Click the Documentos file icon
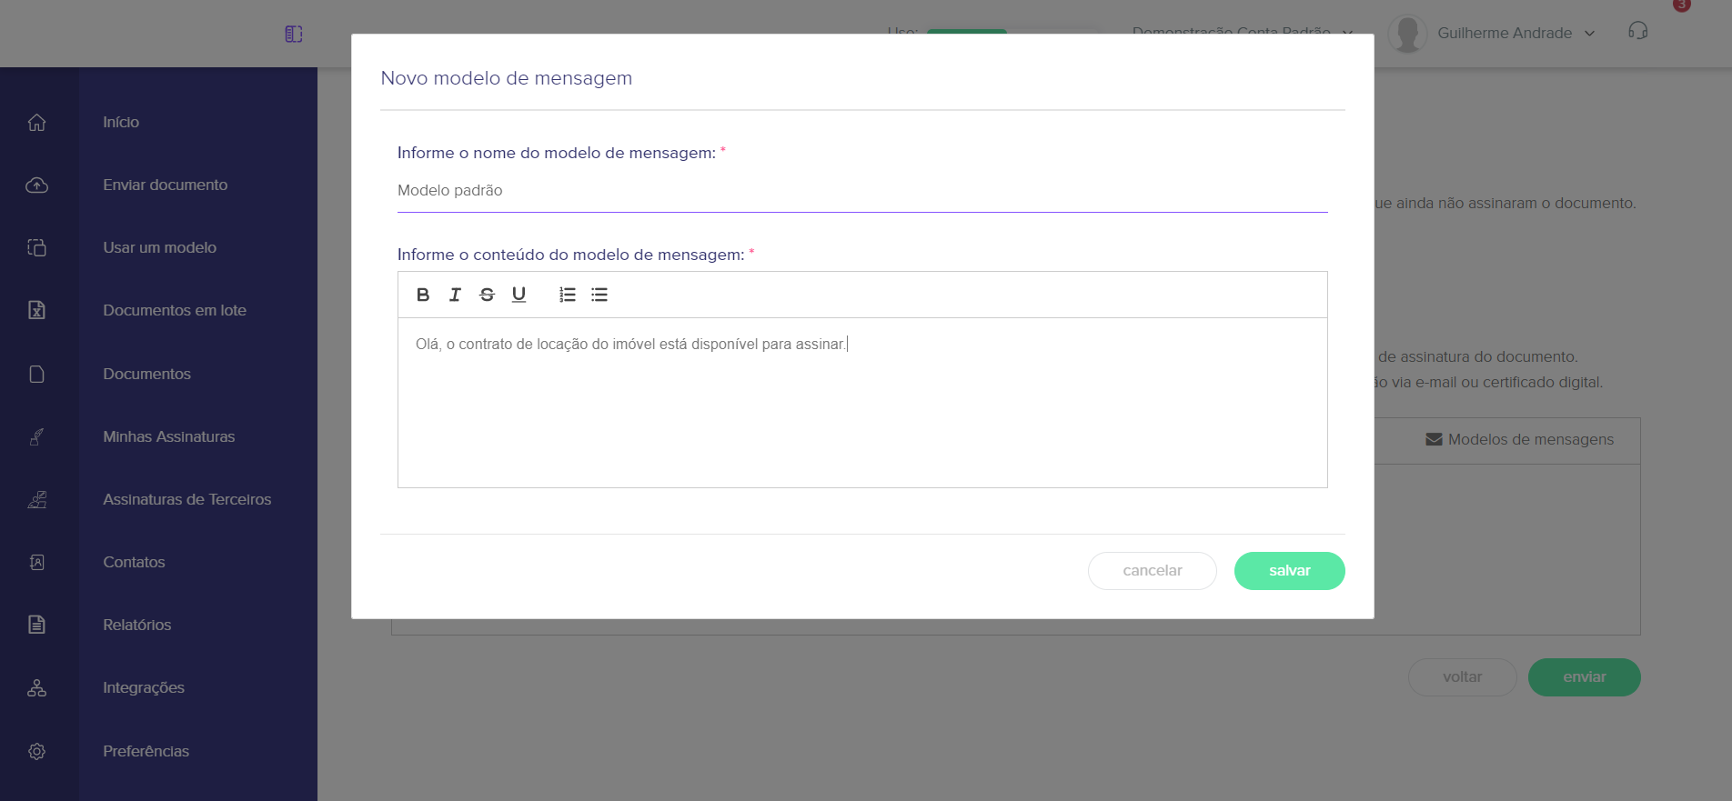 [36, 374]
